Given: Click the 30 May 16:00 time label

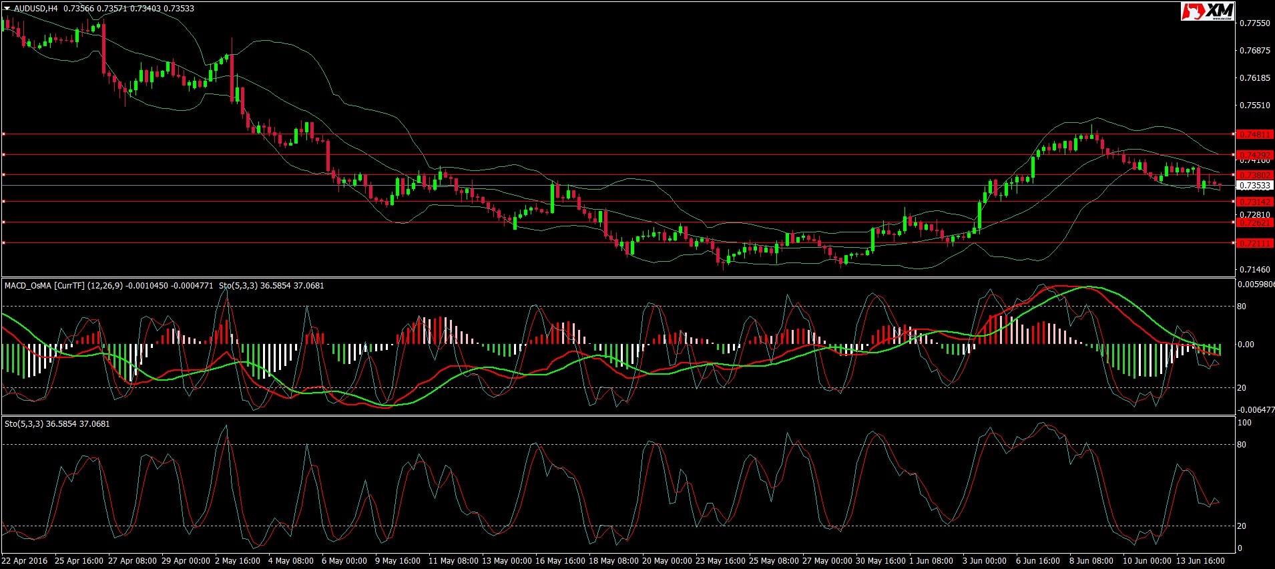Looking at the screenshot, I should pos(880,561).
